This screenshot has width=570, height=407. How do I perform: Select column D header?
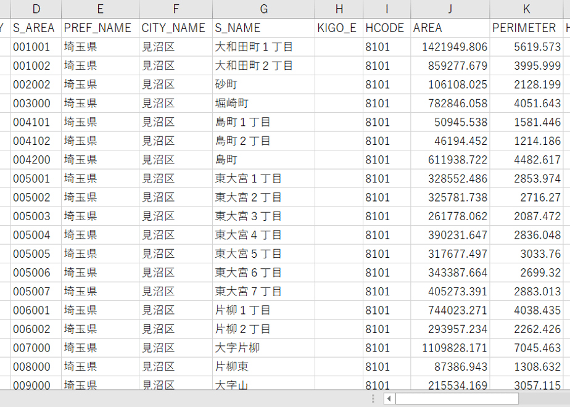(36, 9)
